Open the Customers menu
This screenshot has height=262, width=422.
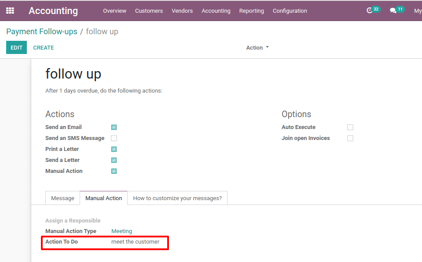pos(149,11)
